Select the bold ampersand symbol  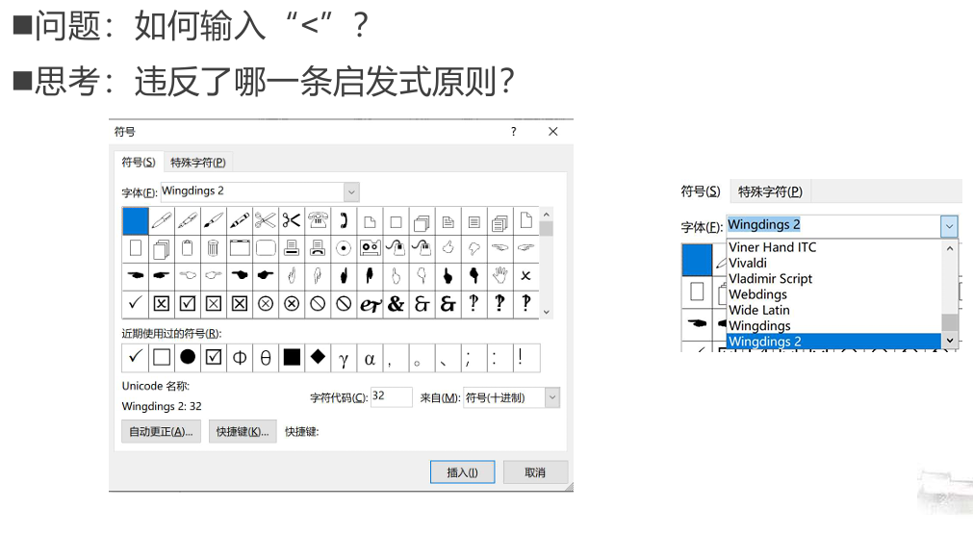pos(396,303)
